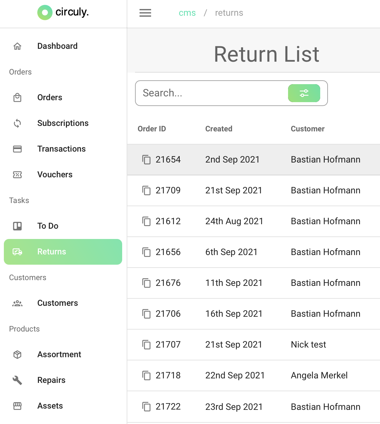Select order number 21654

click(x=168, y=160)
